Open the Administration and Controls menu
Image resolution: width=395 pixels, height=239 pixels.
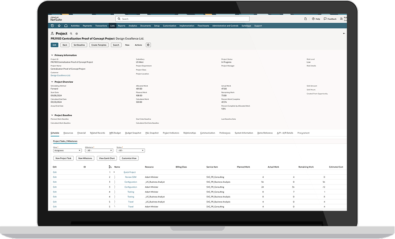point(225,26)
